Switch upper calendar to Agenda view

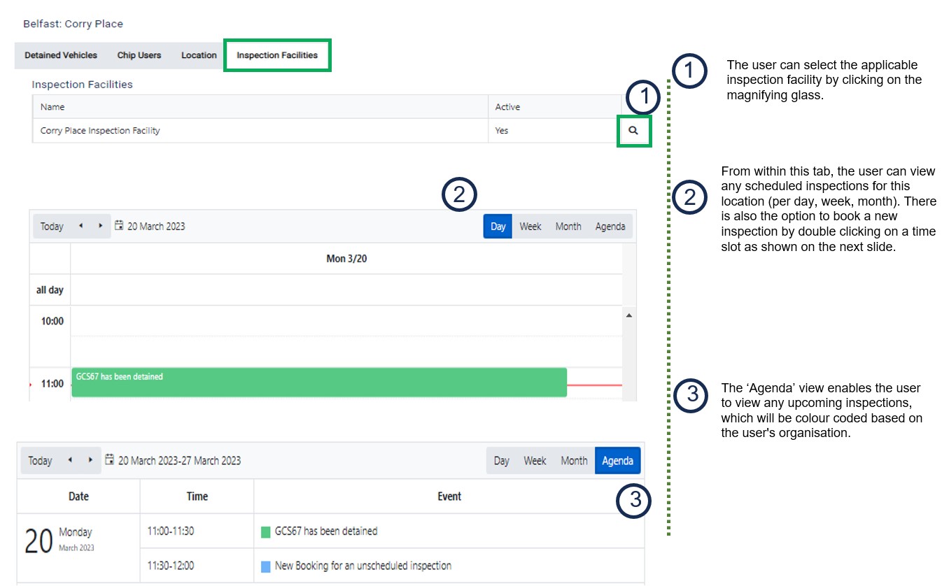(610, 227)
